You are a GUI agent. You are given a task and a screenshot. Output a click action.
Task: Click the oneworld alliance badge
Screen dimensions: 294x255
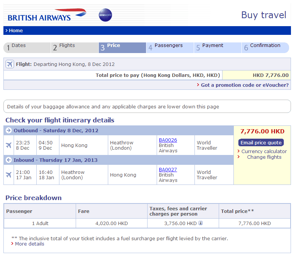tap(105, 15)
